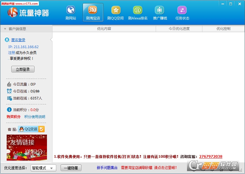Open the 刷网站 globe icon

click(x=71, y=10)
